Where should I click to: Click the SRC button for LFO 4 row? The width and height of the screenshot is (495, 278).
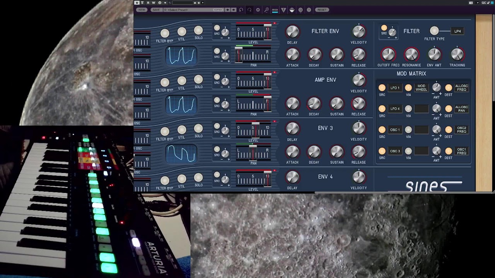(x=382, y=109)
